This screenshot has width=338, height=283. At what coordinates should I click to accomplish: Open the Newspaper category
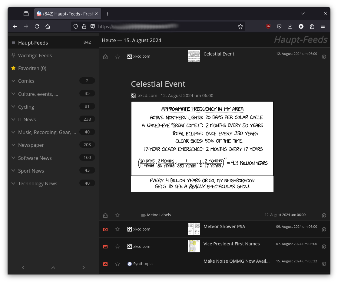(x=31, y=145)
